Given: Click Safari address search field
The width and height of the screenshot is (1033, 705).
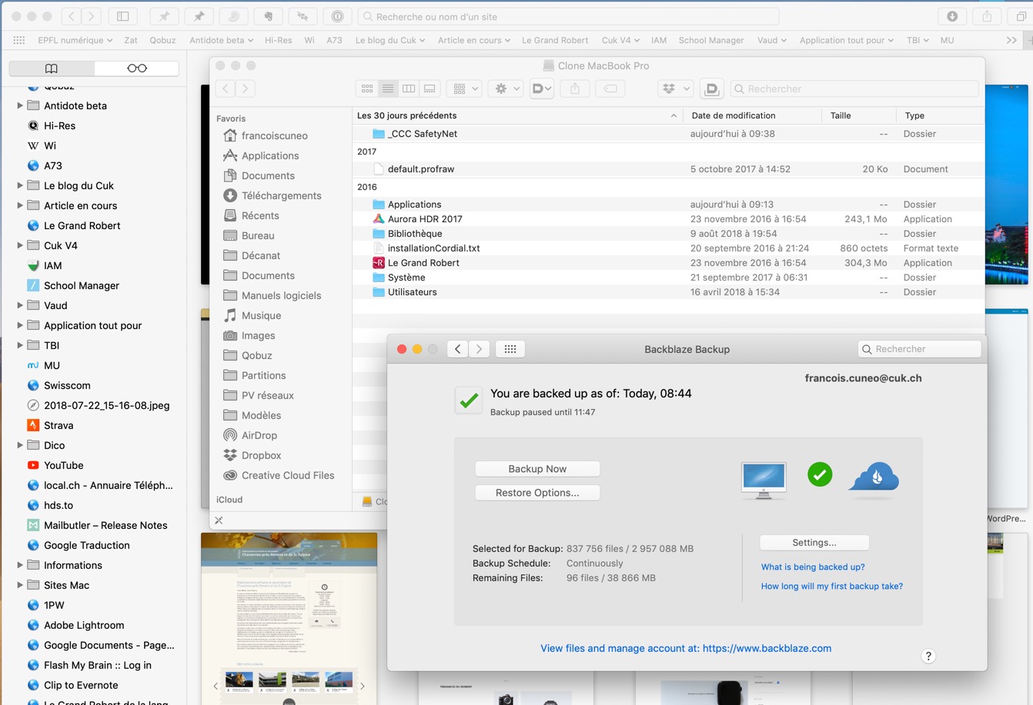Looking at the screenshot, I should point(568,16).
